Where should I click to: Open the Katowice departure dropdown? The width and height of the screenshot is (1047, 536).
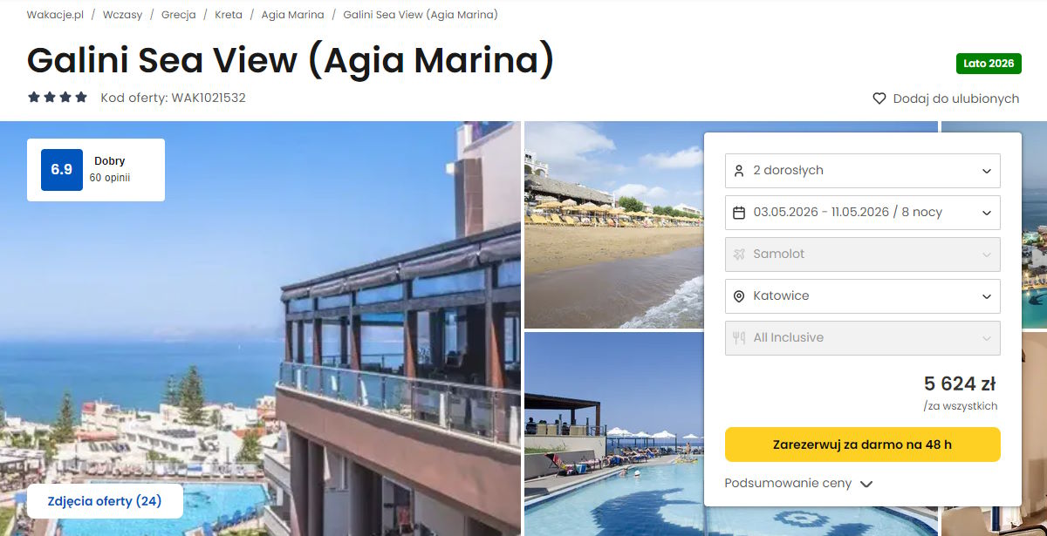pos(863,296)
